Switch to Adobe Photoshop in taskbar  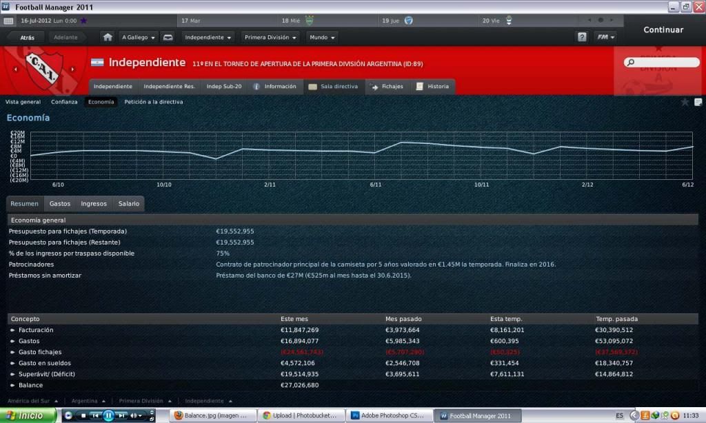[388, 415]
